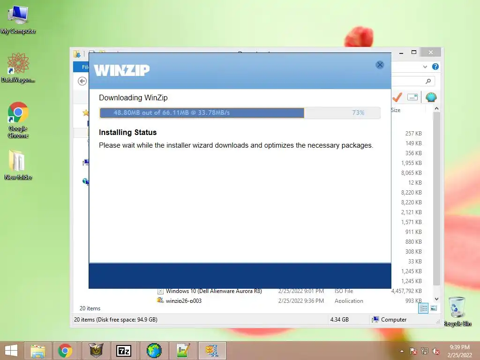480x360 pixels.
Task: Click the WinZip download progress bar
Action: (x=240, y=112)
